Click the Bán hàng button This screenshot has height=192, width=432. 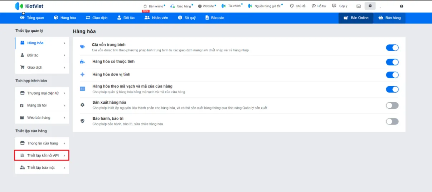point(389,18)
